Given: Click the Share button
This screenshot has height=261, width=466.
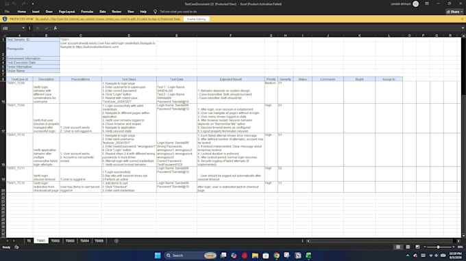Looking at the screenshot, I should tap(454, 12).
